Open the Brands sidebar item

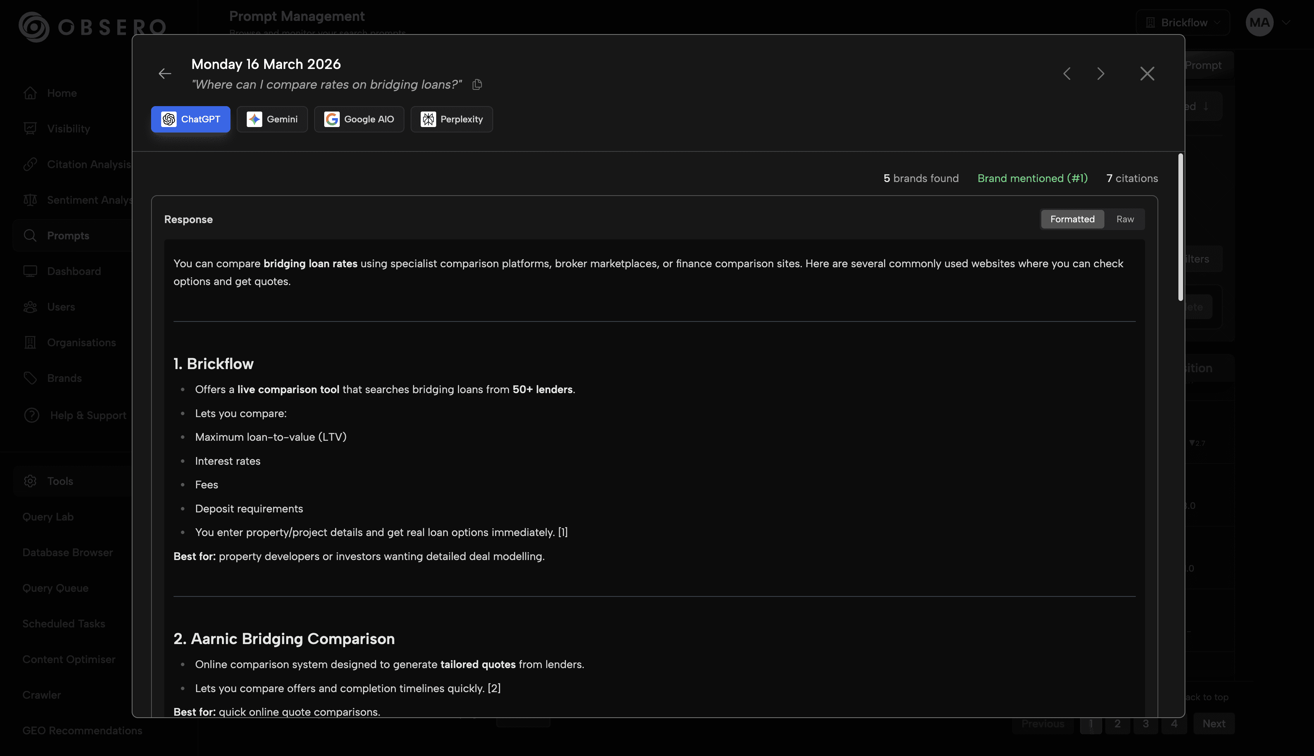coord(64,378)
